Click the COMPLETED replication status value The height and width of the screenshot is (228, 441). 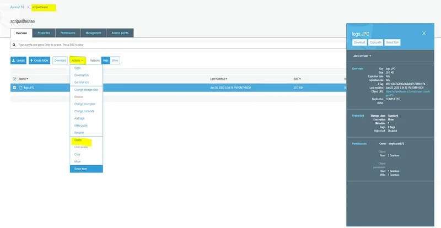(x=393, y=99)
